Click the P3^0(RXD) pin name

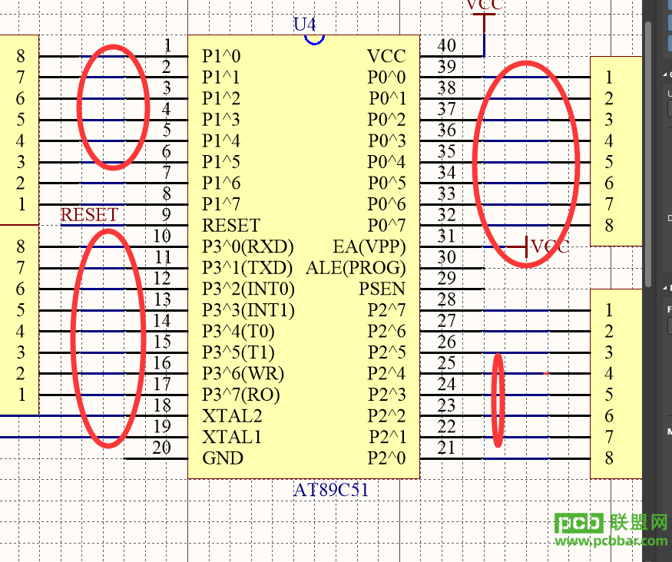tap(248, 246)
